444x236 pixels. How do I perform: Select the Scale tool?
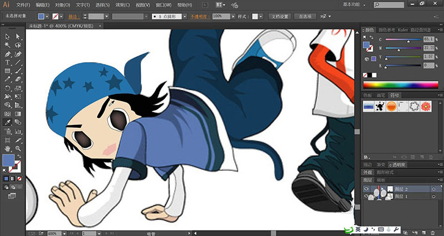point(18,88)
